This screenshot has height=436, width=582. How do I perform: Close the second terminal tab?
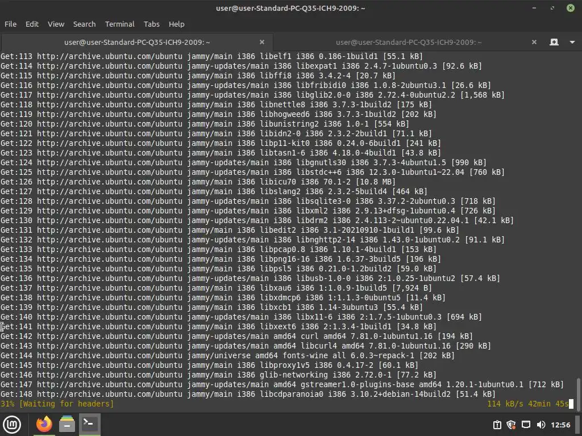534,42
